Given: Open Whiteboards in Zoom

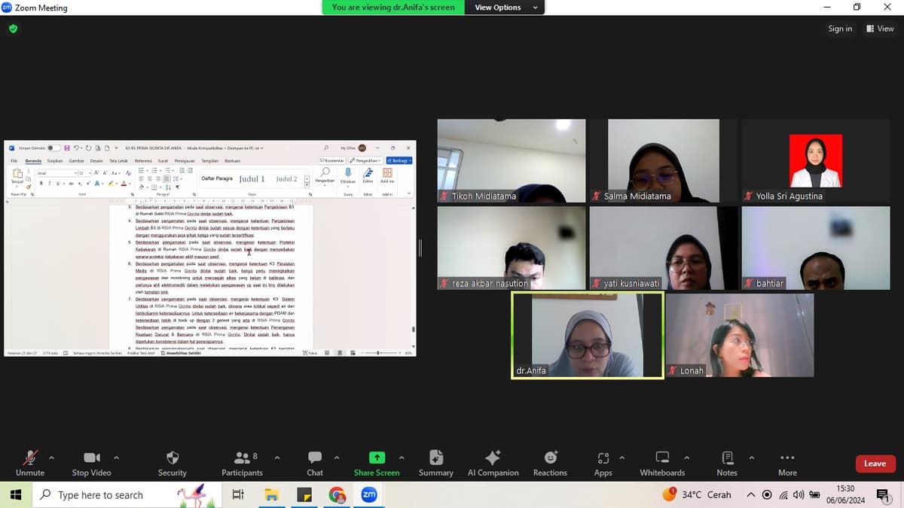Looking at the screenshot, I should tap(662, 464).
